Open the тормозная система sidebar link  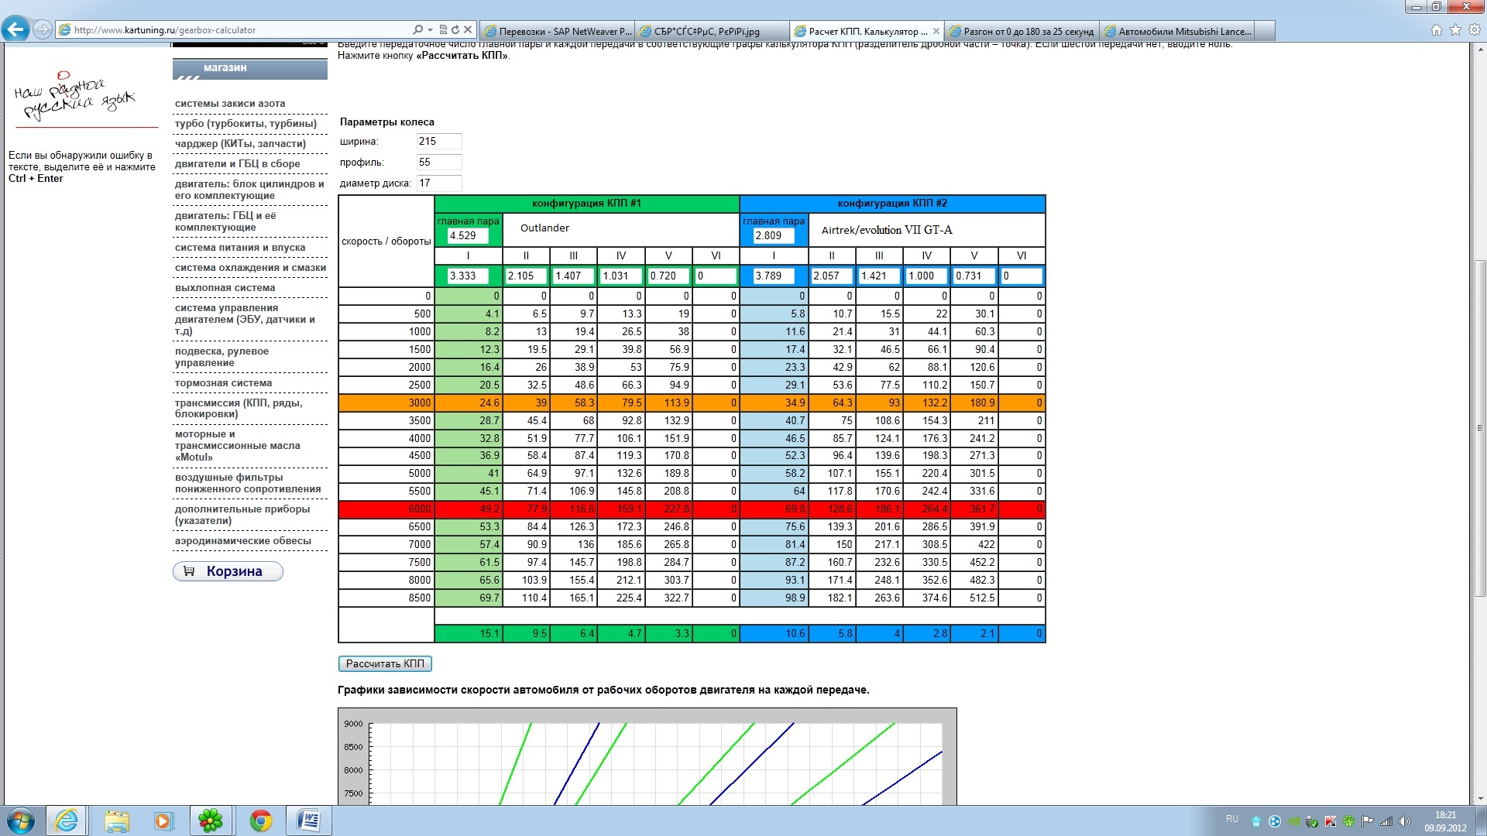(223, 382)
